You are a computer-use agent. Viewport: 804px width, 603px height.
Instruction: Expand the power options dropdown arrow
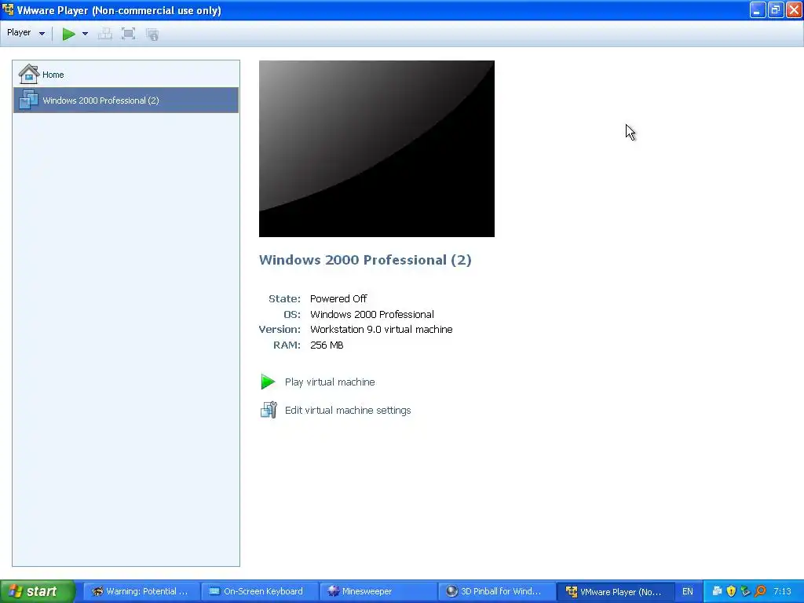(85, 34)
